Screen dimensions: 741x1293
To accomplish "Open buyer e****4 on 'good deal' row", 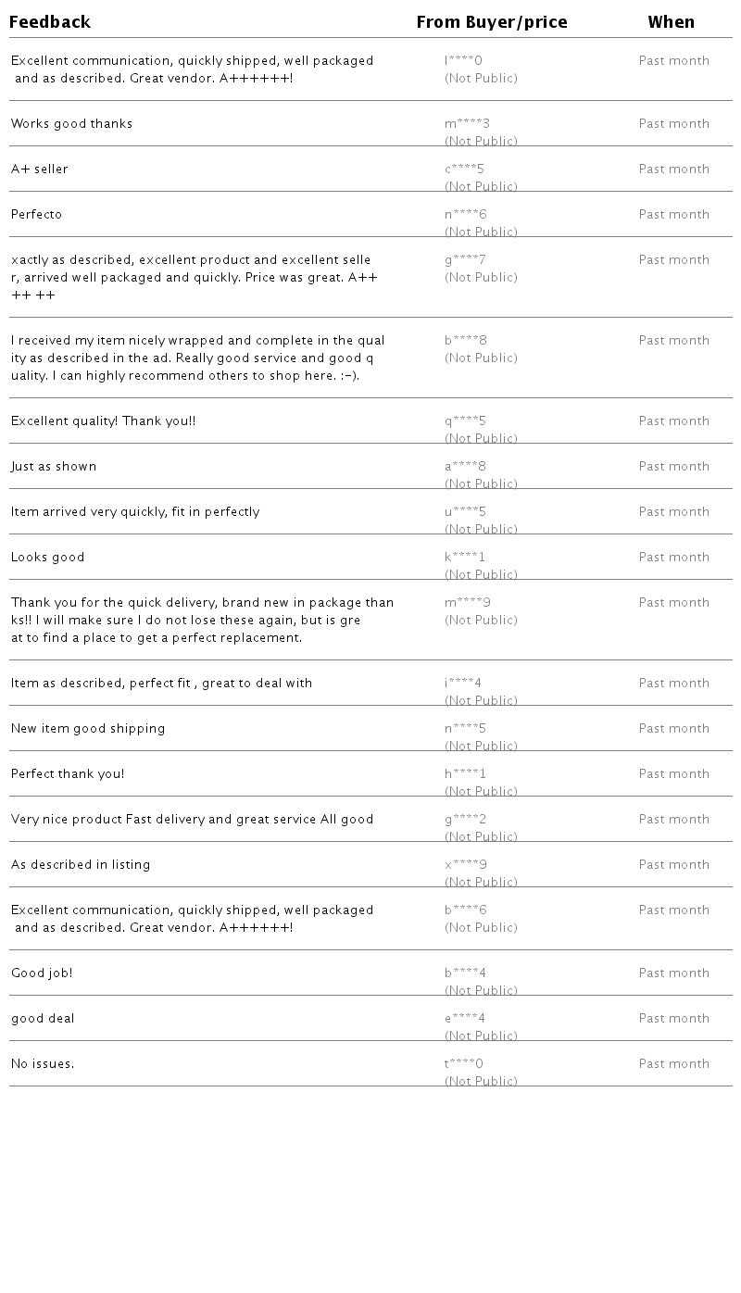I will click(x=464, y=1019).
